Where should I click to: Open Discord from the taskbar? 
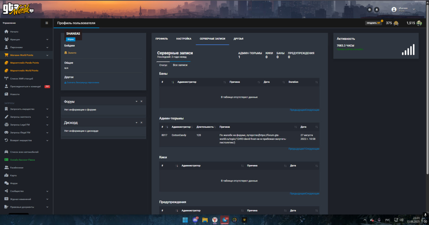[195, 220]
